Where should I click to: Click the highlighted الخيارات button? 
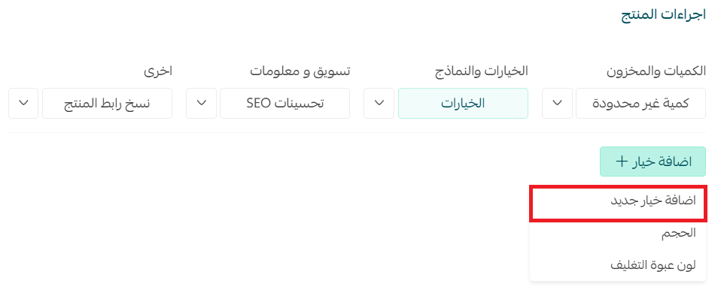(463, 103)
